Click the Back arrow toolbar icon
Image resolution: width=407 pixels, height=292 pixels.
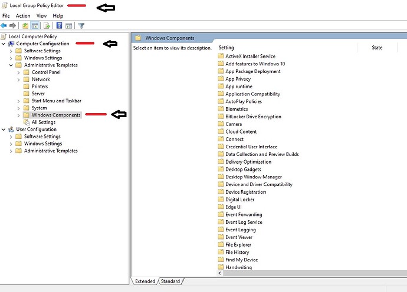click(4, 25)
